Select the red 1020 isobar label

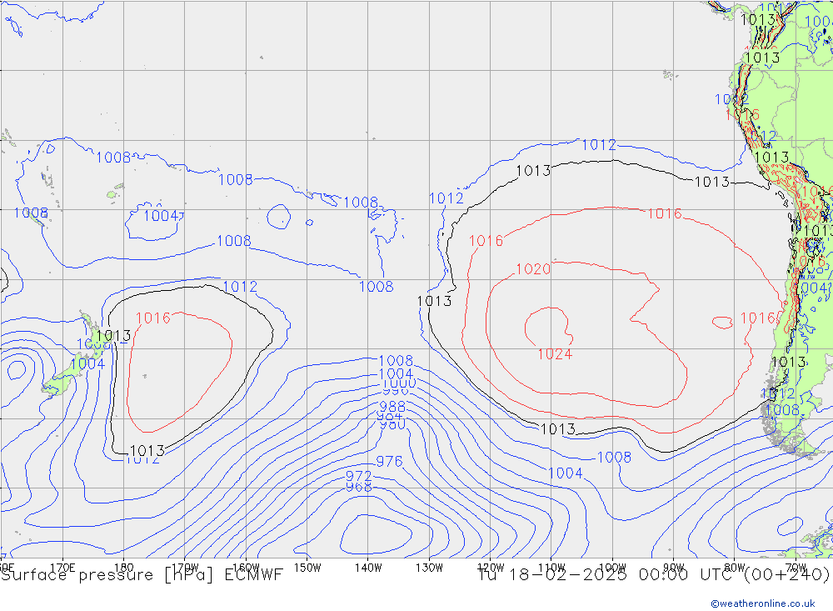click(533, 269)
